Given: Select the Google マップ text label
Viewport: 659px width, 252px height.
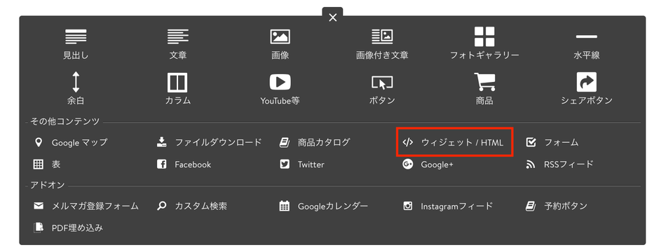Looking at the screenshot, I should tap(79, 143).
